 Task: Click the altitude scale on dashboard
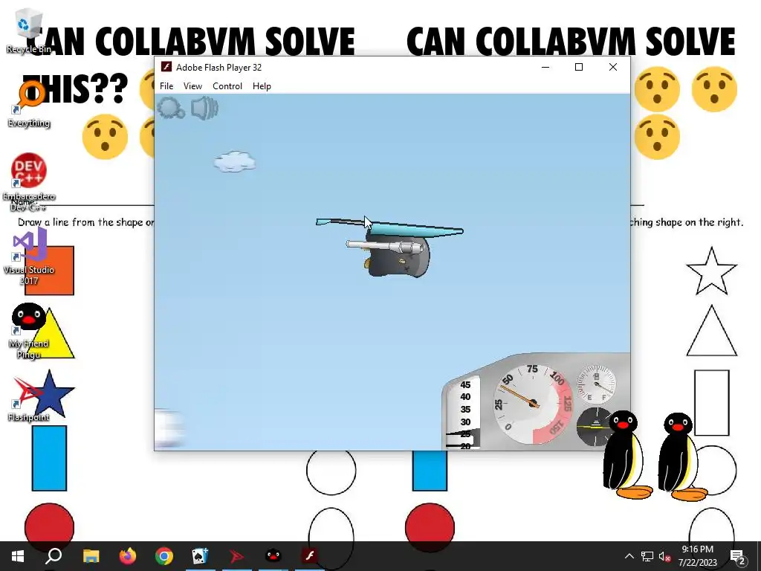(464, 413)
